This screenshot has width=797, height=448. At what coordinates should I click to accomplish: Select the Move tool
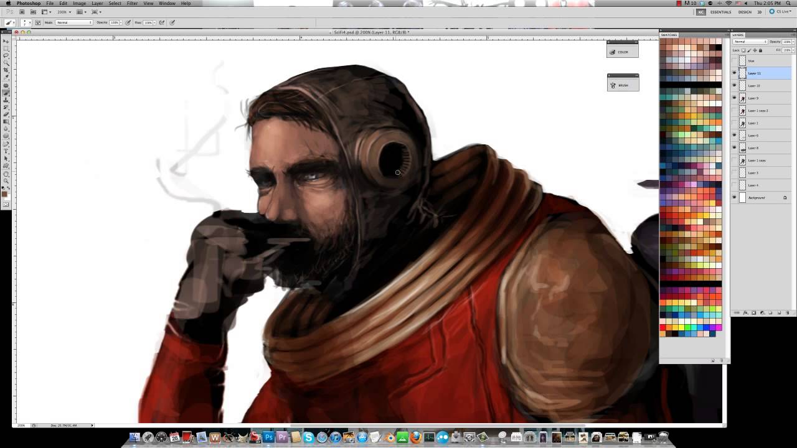click(5, 41)
